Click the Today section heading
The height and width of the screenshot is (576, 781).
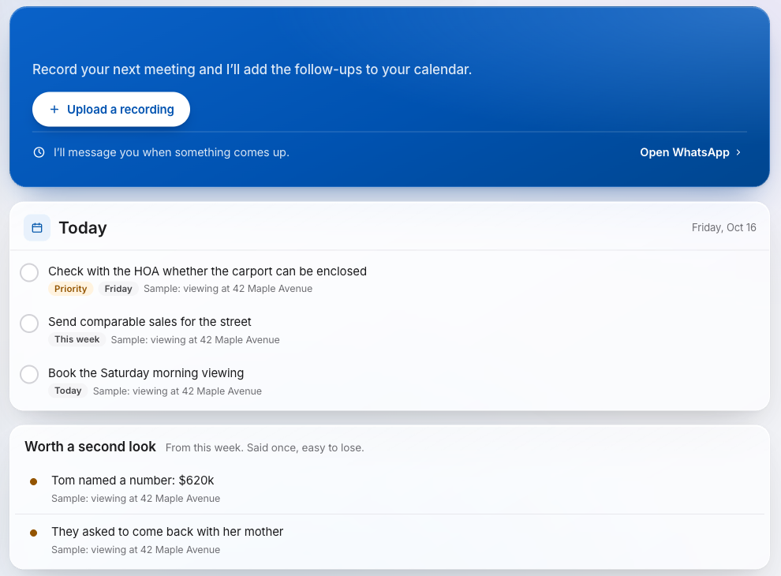83,228
